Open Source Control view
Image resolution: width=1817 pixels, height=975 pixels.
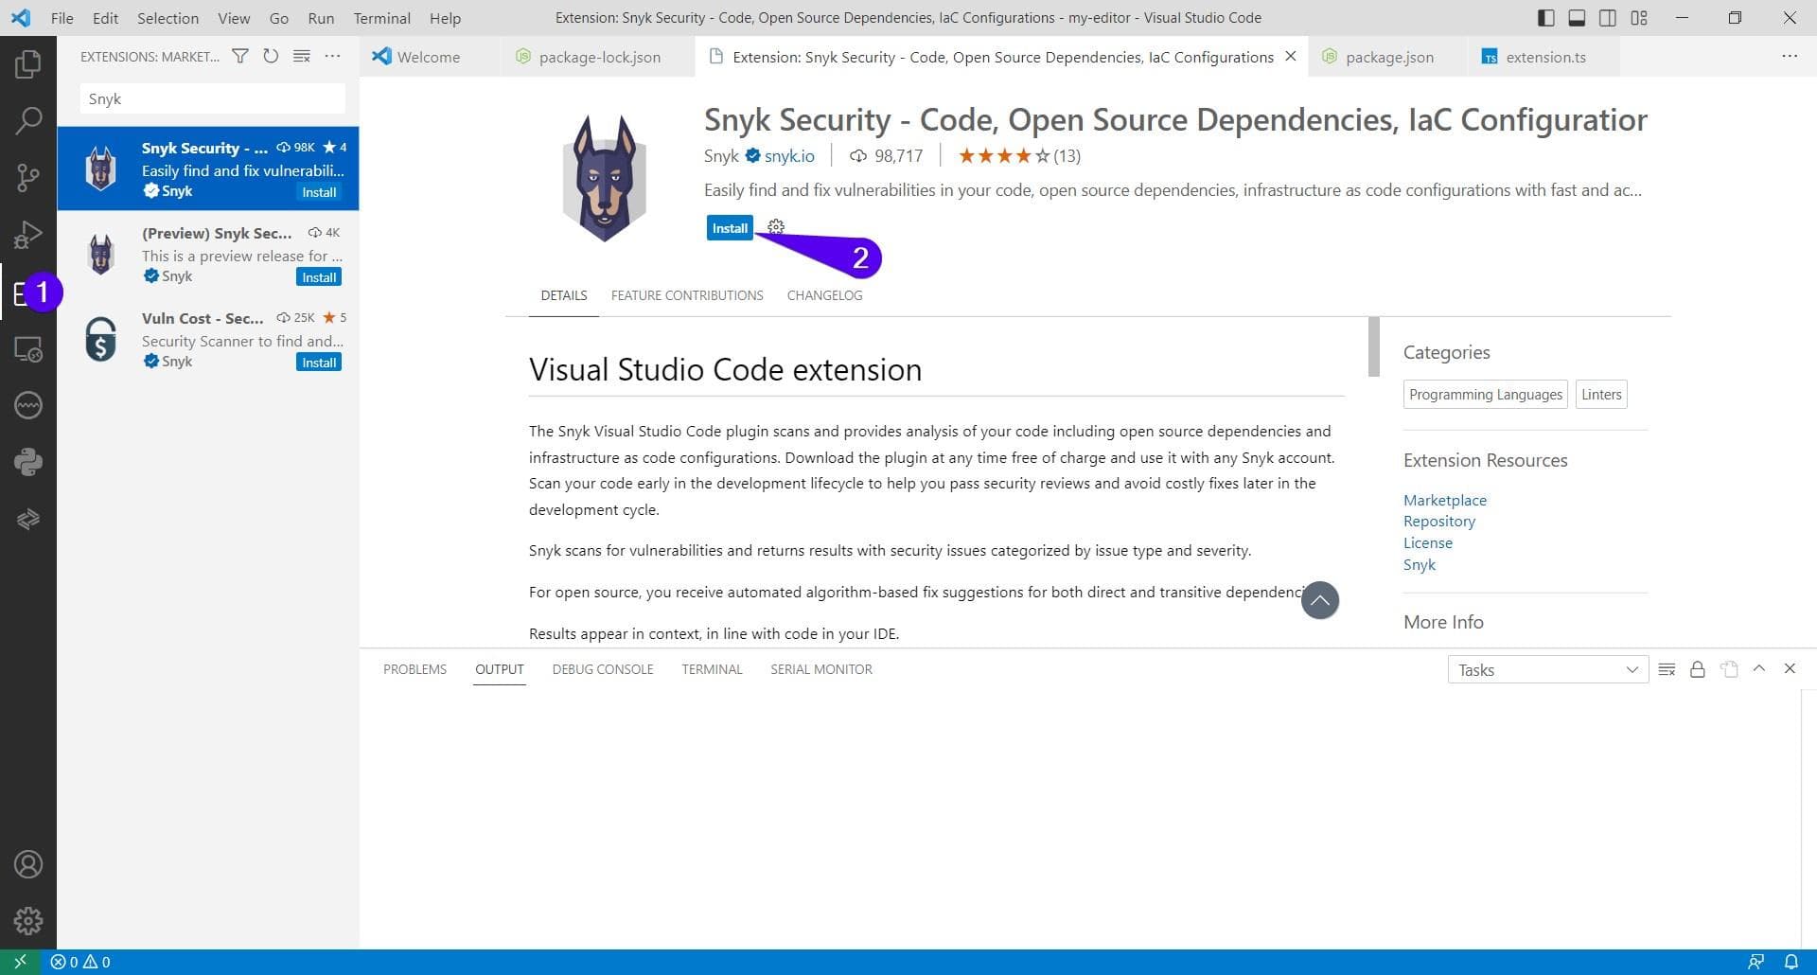click(x=28, y=177)
